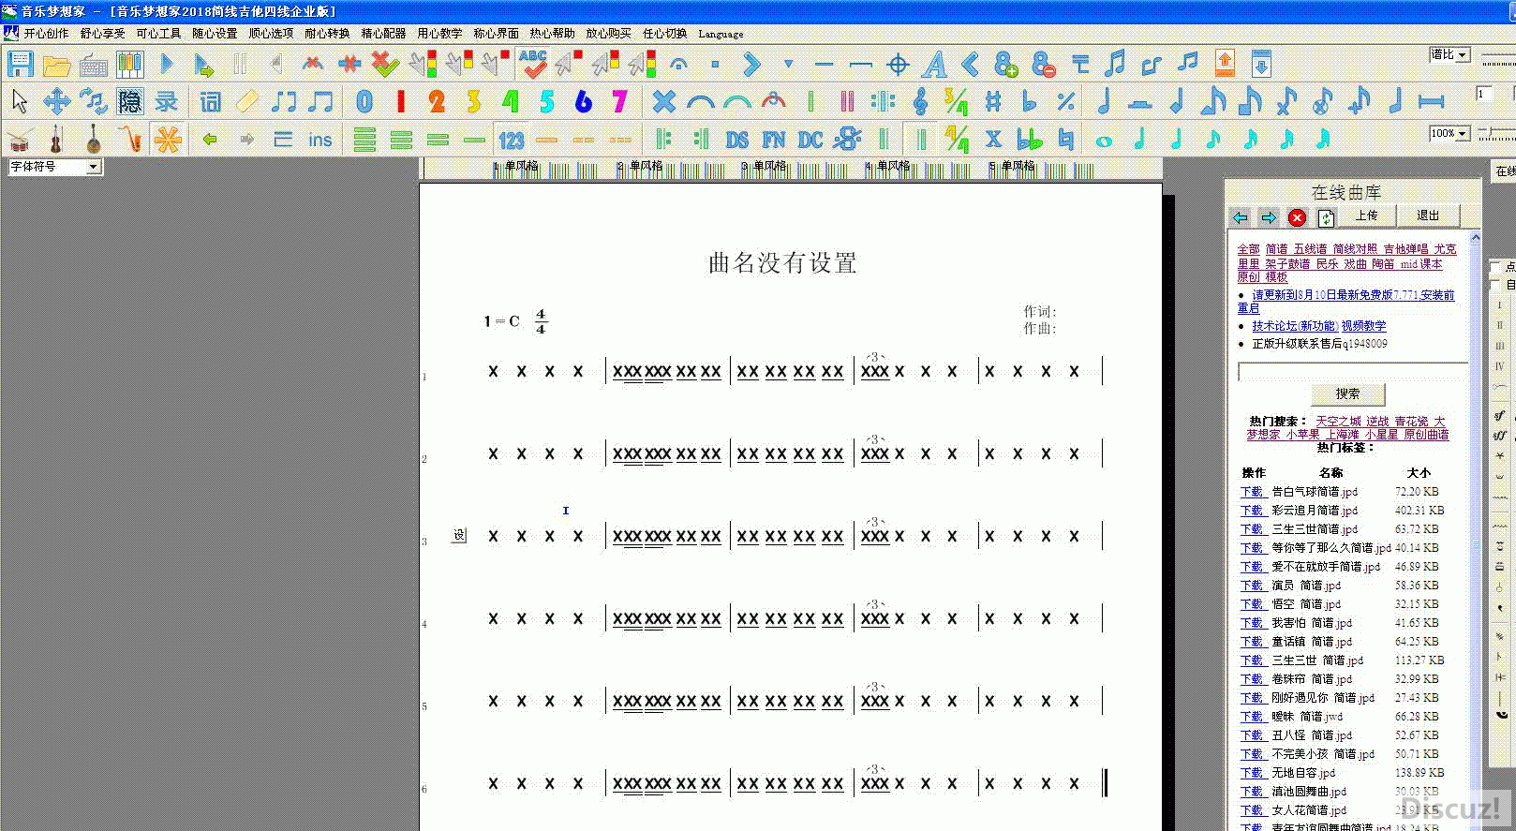Click the remove voice icon with red minus
The width and height of the screenshot is (1516, 831).
point(1043,65)
